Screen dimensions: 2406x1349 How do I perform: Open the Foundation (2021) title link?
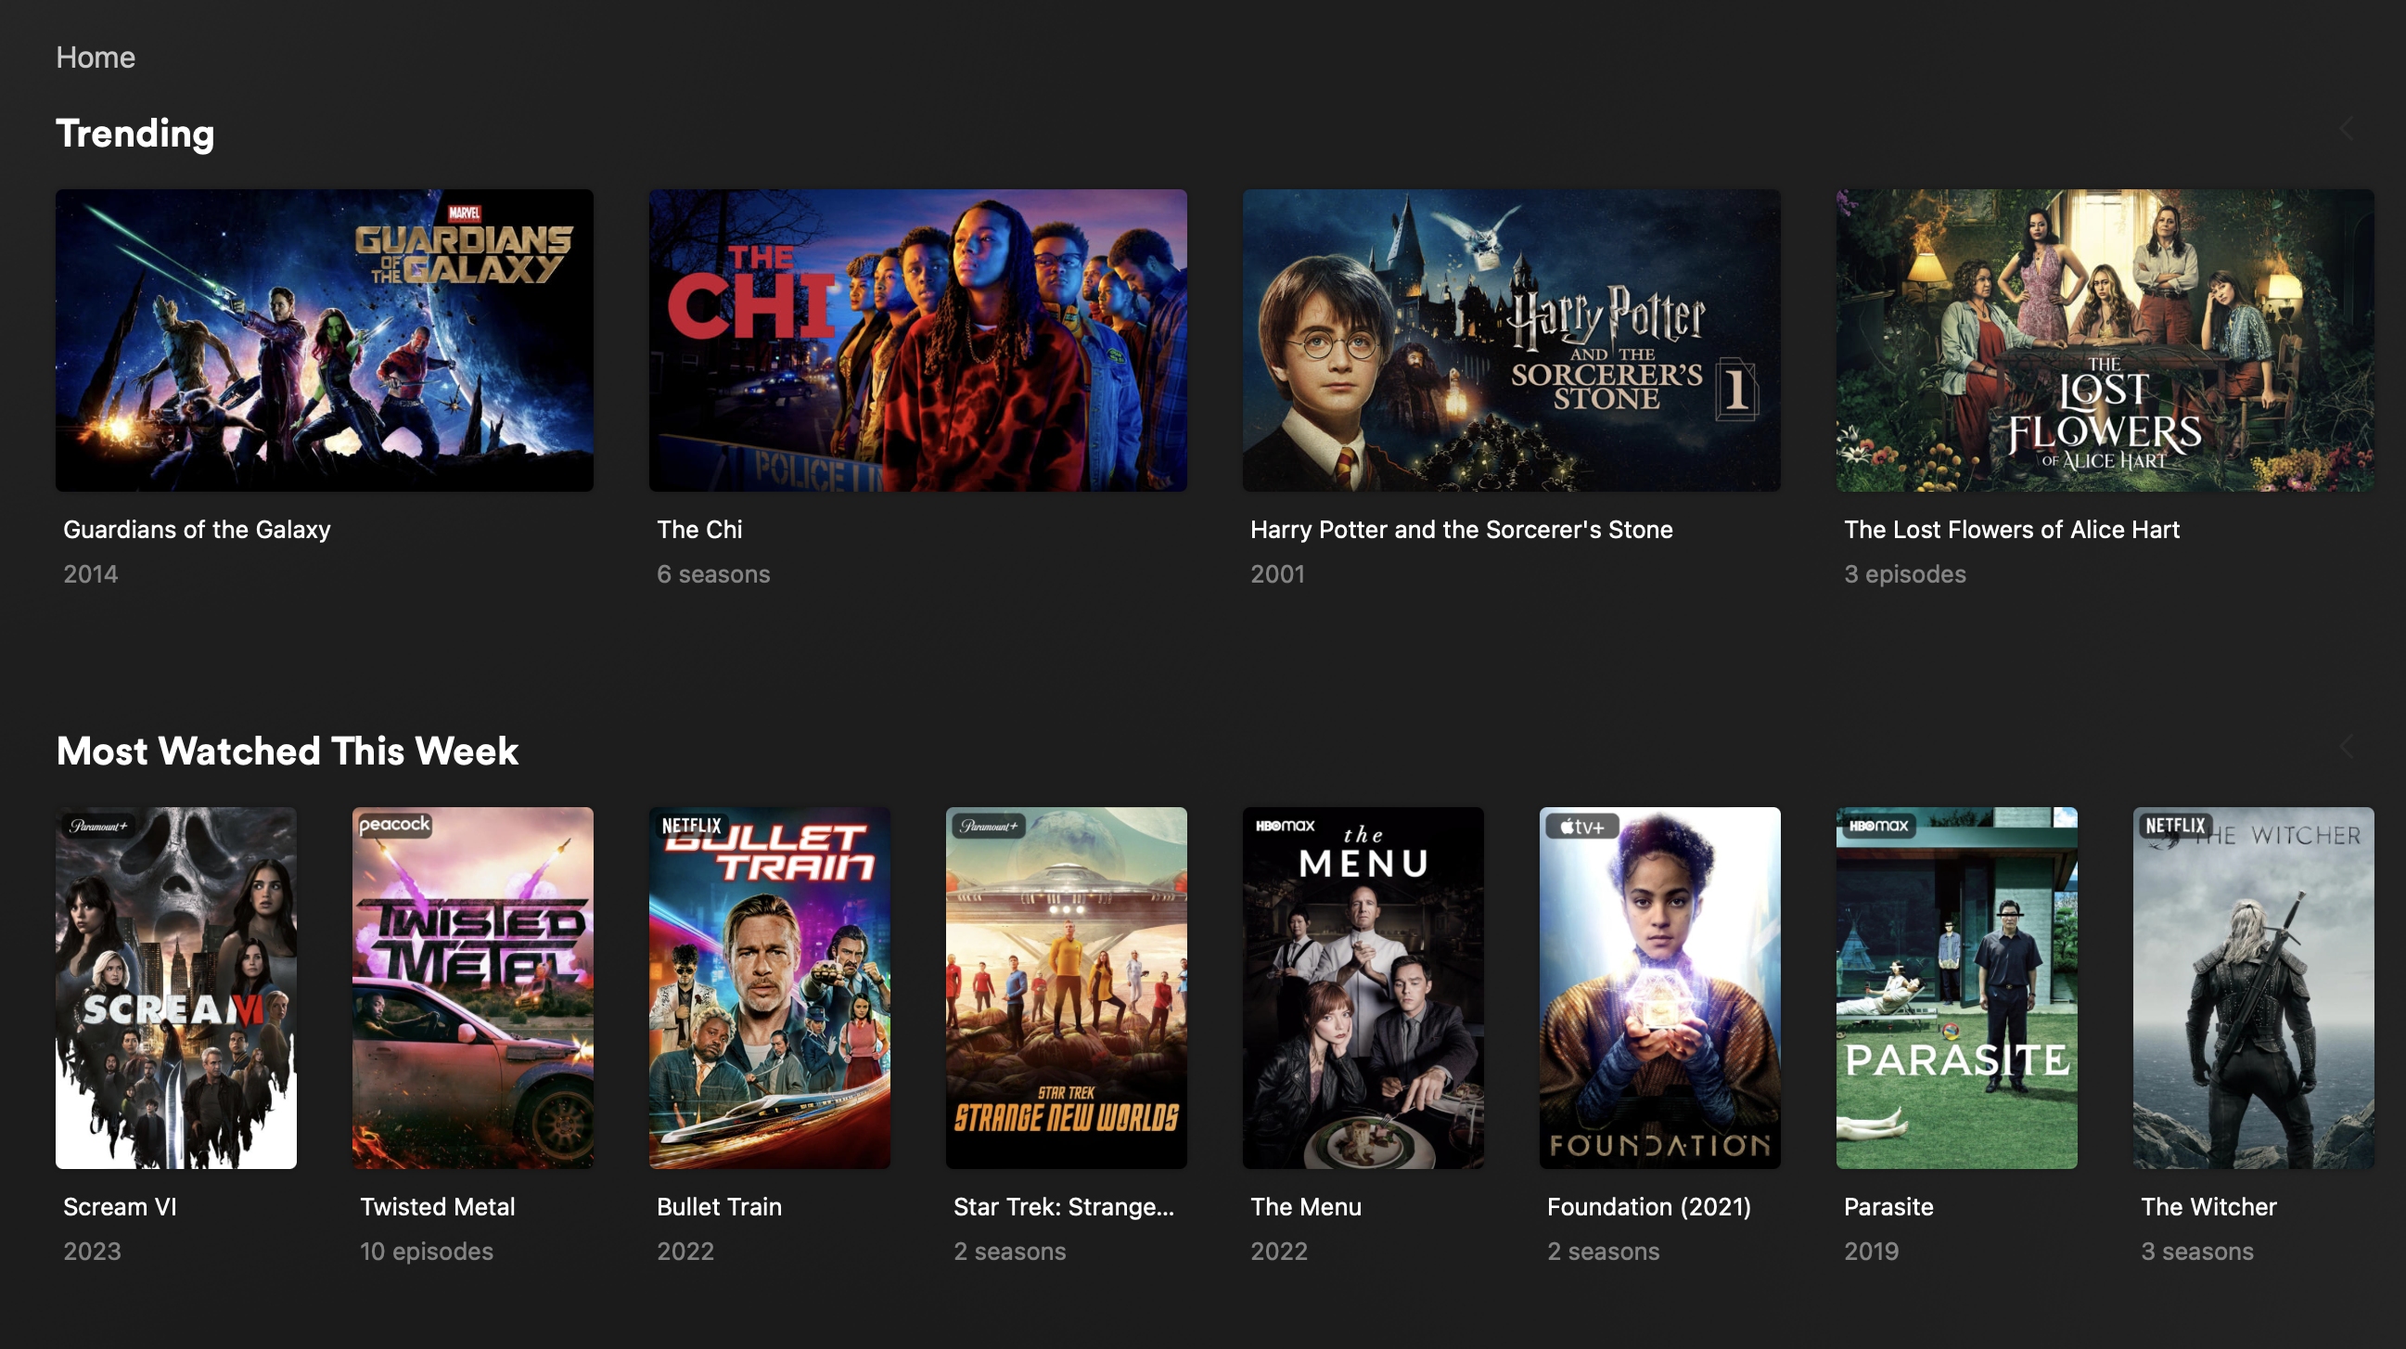click(1648, 1207)
